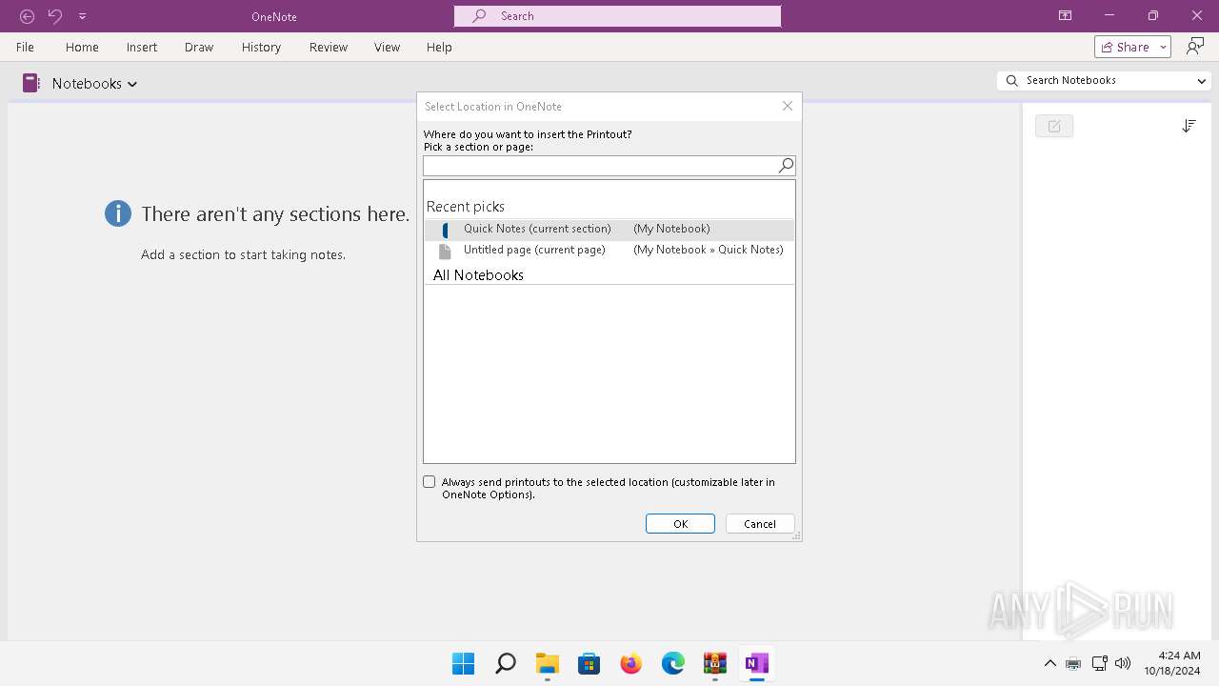Open volume control tray icon
Image resolution: width=1219 pixels, height=686 pixels.
(1123, 663)
